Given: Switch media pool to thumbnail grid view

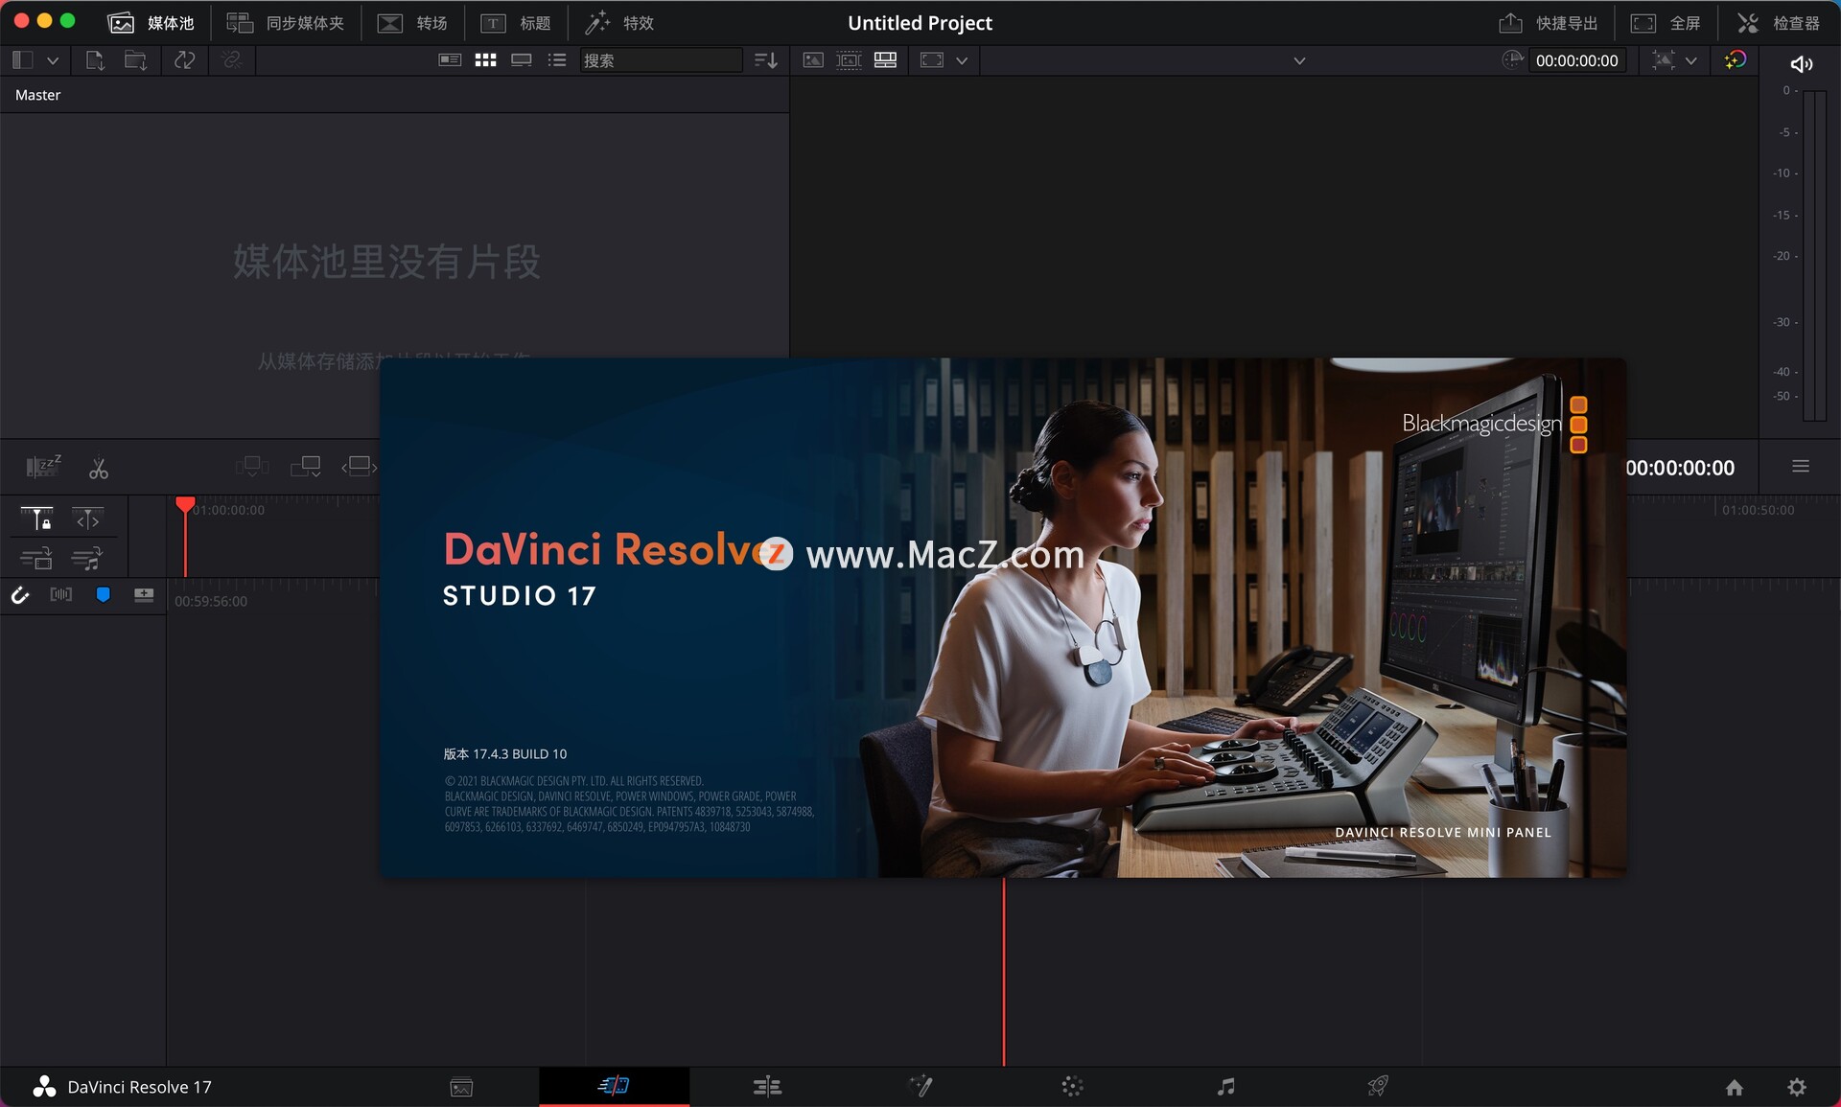Looking at the screenshot, I should tap(486, 60).
